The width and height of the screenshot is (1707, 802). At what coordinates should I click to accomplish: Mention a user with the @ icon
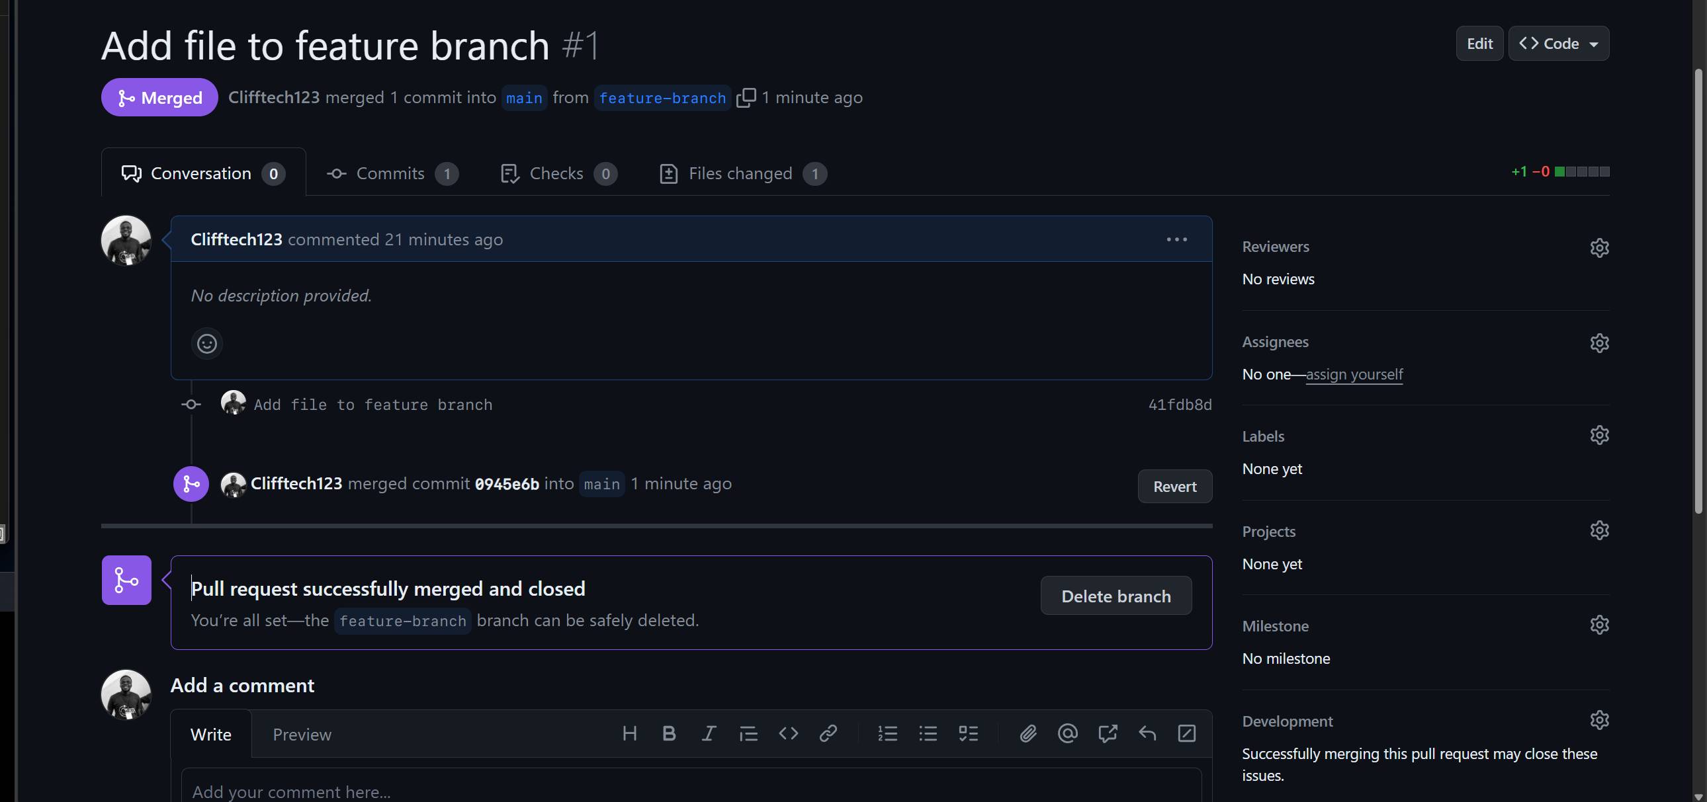[1068, 733]
